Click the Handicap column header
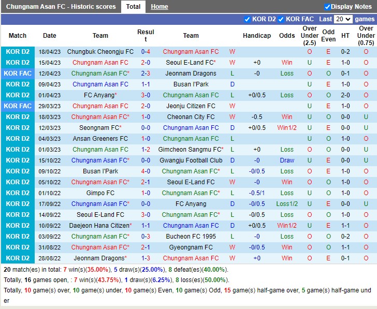Image resolution: width=377 pixels, height=309 pixels. [x=257, y=36]
